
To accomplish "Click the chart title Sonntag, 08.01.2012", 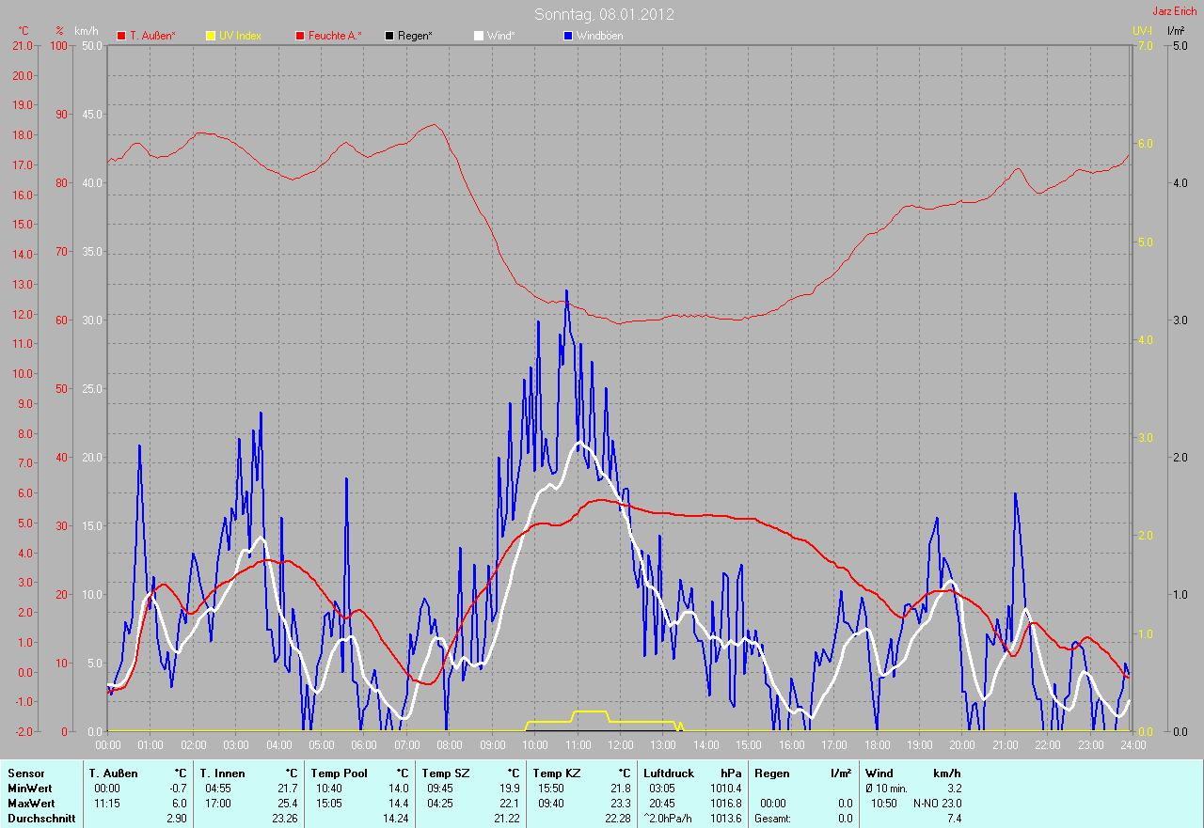I will pyautogui.click(x=604, y=14).
